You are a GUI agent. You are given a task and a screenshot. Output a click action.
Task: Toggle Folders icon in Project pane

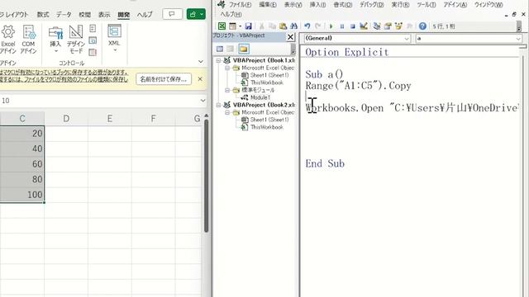point(243,49)
